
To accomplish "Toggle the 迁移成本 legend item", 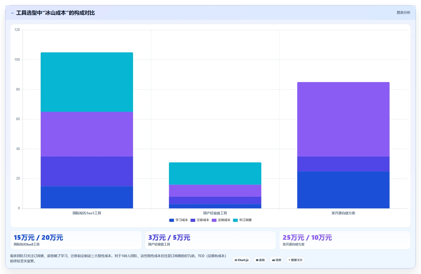I will tap(200, 220).
